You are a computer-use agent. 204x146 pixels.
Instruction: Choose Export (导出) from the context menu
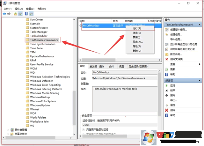[x=140, y=42]
